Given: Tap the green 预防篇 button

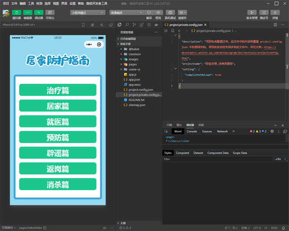Looking at the screenshot, I should coord(58,137).
